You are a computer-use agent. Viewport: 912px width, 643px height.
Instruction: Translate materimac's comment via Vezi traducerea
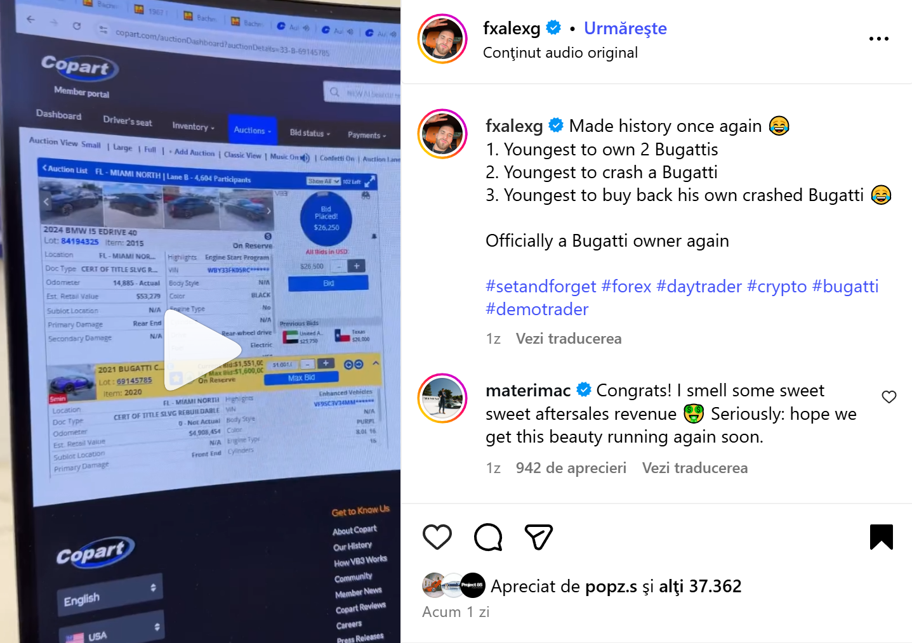pyautogui.click(x=695, y=468)
